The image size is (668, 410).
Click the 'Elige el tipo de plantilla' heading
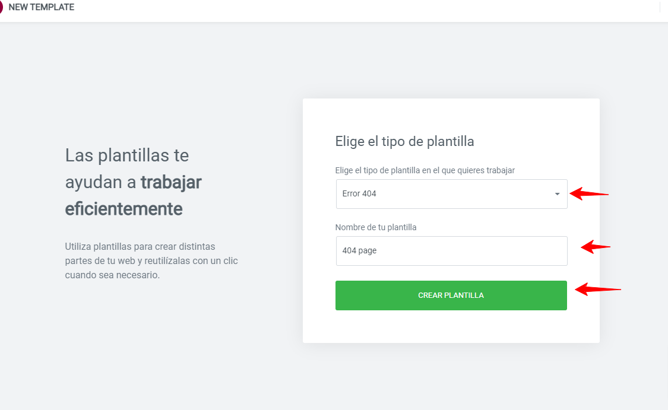(x=404, y=141)
